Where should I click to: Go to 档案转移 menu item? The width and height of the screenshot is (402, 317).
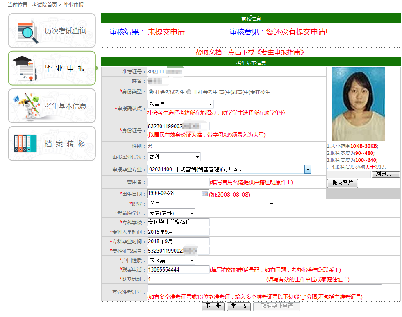click(65, 144)
